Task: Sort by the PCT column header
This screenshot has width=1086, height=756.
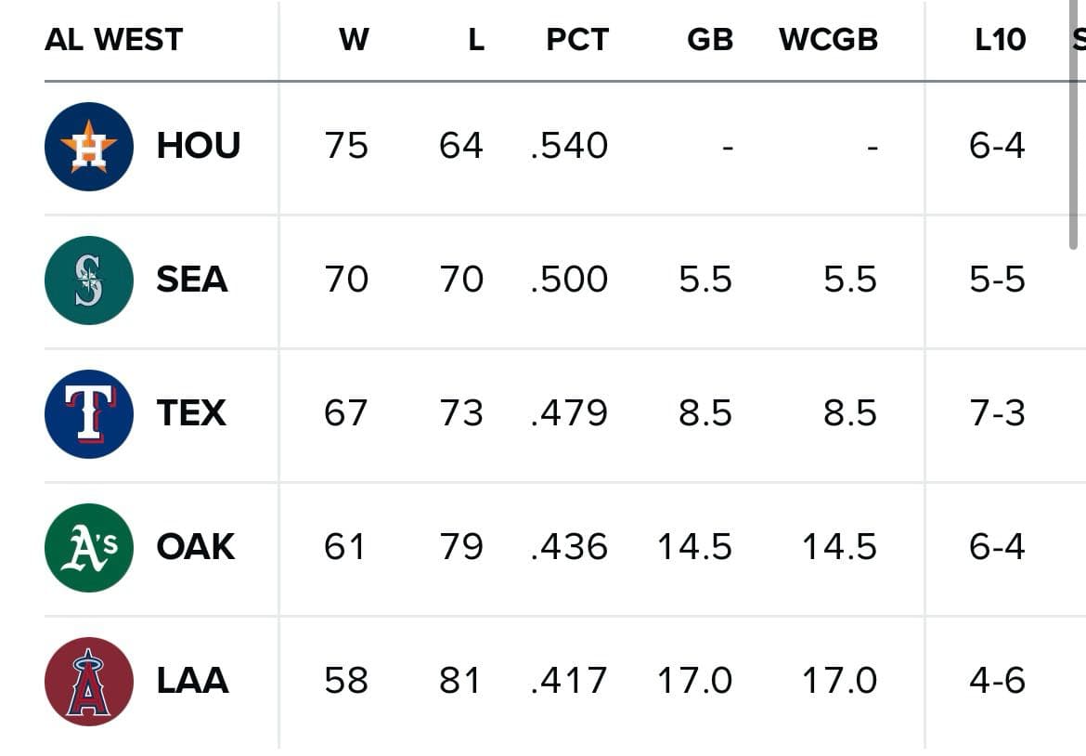Action: tap(576, 40)
